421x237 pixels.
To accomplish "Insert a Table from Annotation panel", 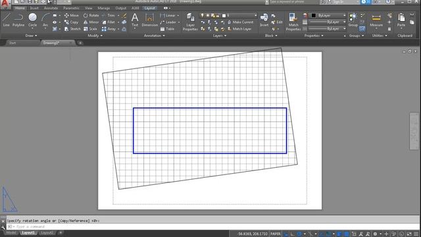I will point(167,29).
